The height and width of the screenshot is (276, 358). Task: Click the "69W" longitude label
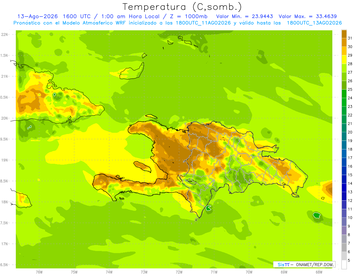284,272
